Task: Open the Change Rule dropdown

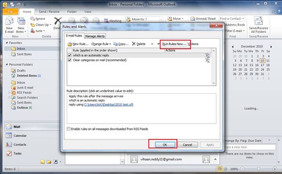Action: (101, 44)
